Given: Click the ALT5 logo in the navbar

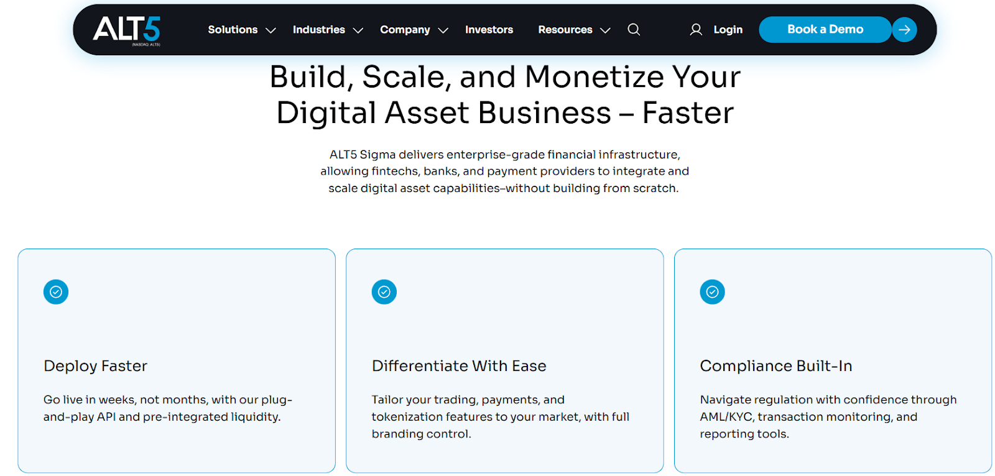Looking at the screenshot, I should point(127,30).
